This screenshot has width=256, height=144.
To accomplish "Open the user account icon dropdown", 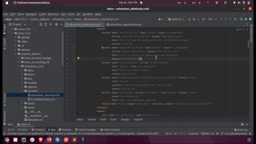I will coord(160,19).
